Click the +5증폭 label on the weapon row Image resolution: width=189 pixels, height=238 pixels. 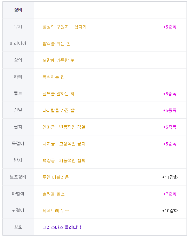170,27
